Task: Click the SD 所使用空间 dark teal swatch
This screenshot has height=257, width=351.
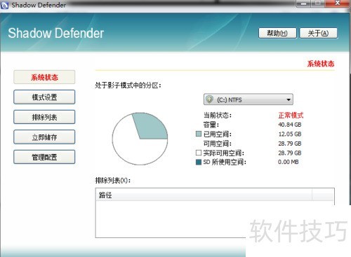Action: tap(199, 162)
